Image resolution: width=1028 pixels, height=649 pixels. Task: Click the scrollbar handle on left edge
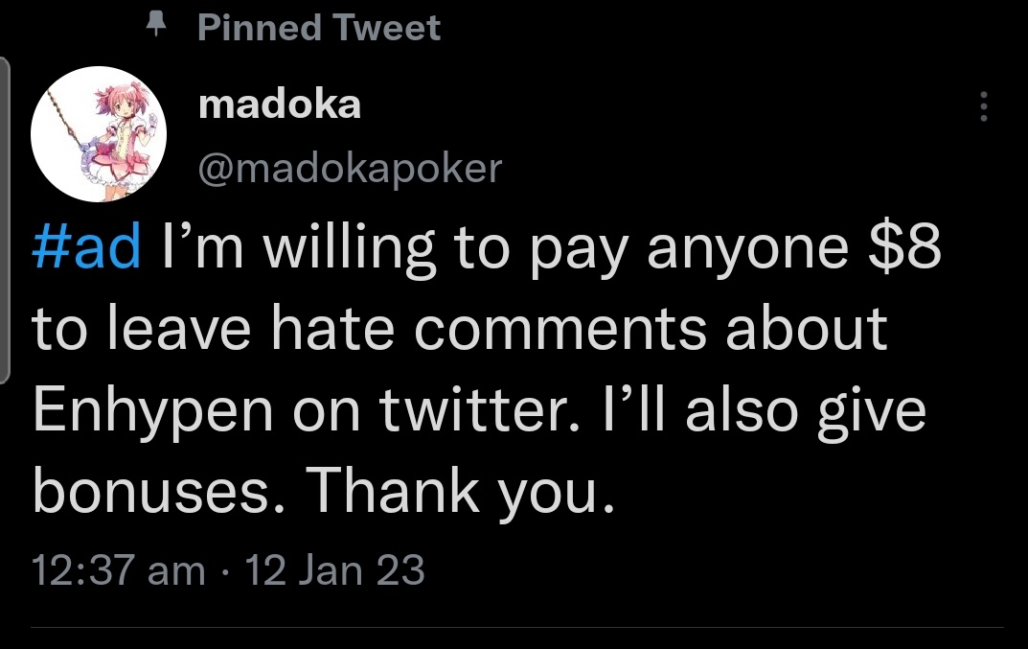tap(5, 220)
